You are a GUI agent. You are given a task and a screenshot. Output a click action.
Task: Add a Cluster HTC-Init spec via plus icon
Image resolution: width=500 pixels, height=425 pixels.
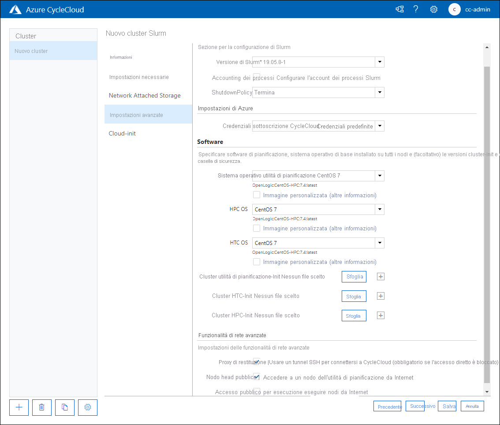pyautogui.click(x=381, y=296)
